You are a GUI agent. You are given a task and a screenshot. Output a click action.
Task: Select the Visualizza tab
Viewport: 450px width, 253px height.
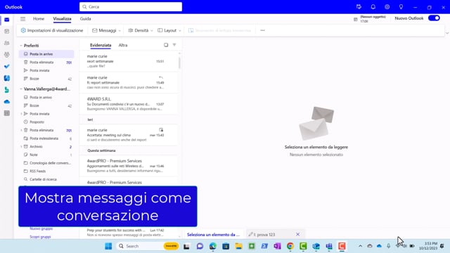coord(62,19)
